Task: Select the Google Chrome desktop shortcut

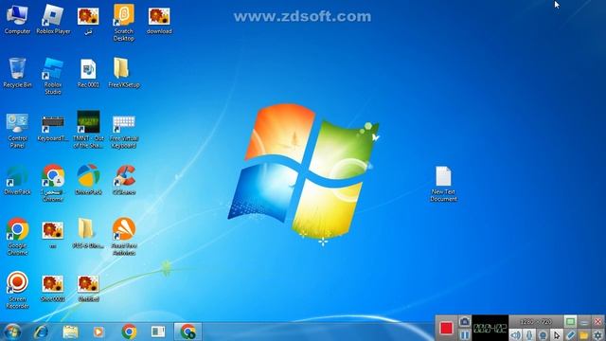Action: tap(17, 237)
